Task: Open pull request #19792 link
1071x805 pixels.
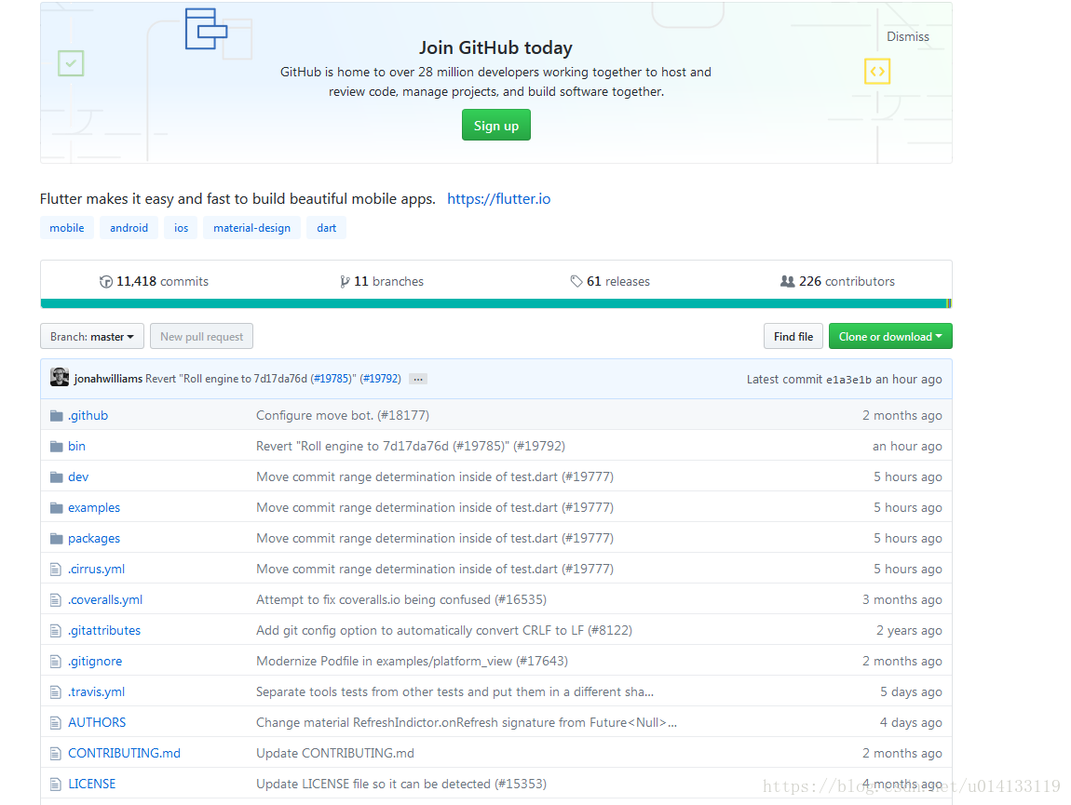Action: coord(381,379)
